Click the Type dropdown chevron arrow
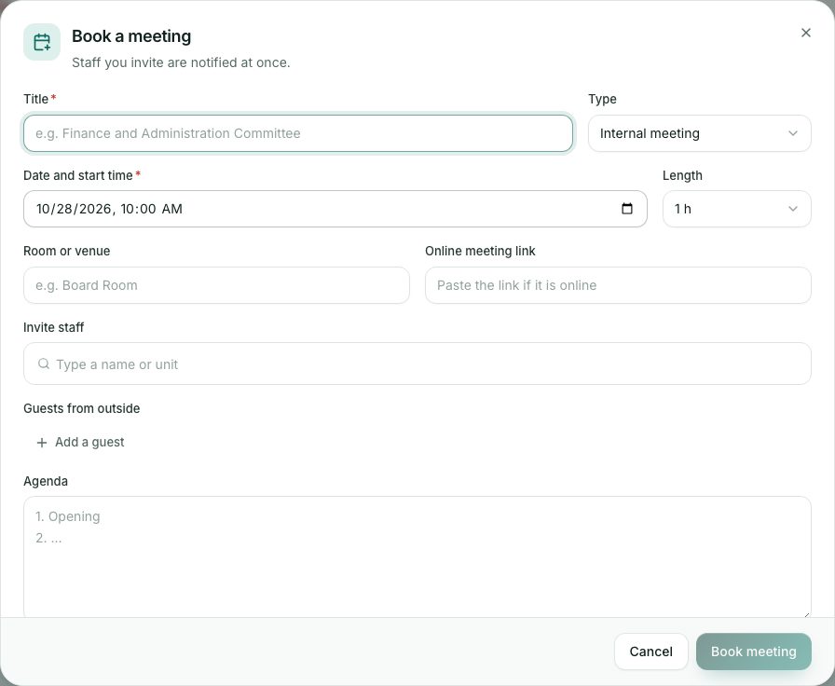The image size is (835, 686). [793, 133]
